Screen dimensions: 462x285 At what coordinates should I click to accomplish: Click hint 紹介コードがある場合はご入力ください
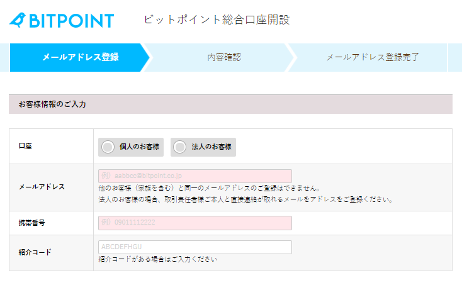[158, 259]
